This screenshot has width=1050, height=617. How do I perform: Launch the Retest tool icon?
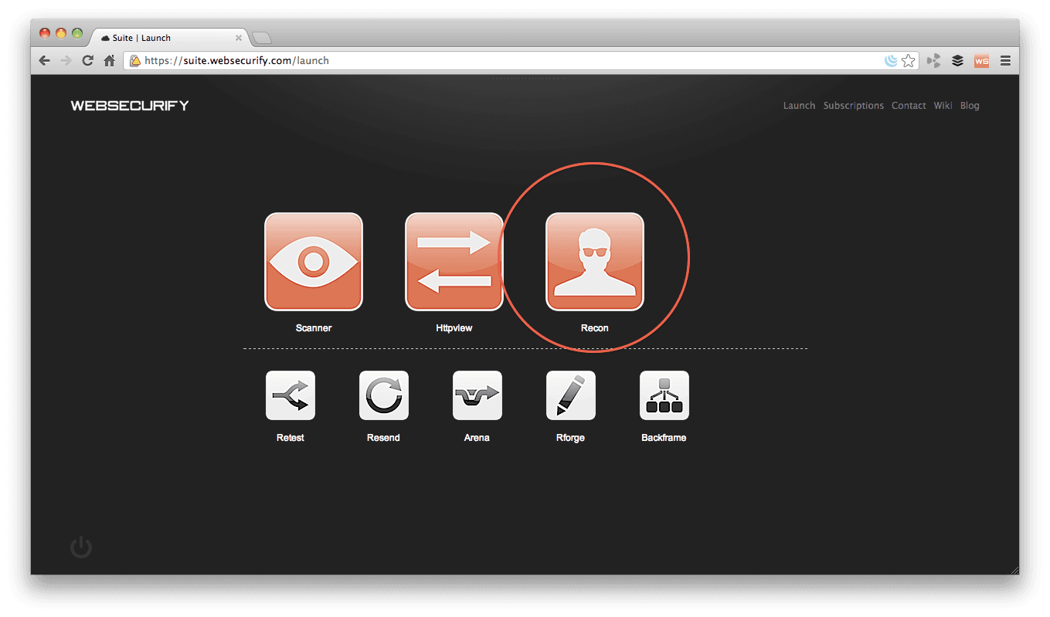[291, 395]
